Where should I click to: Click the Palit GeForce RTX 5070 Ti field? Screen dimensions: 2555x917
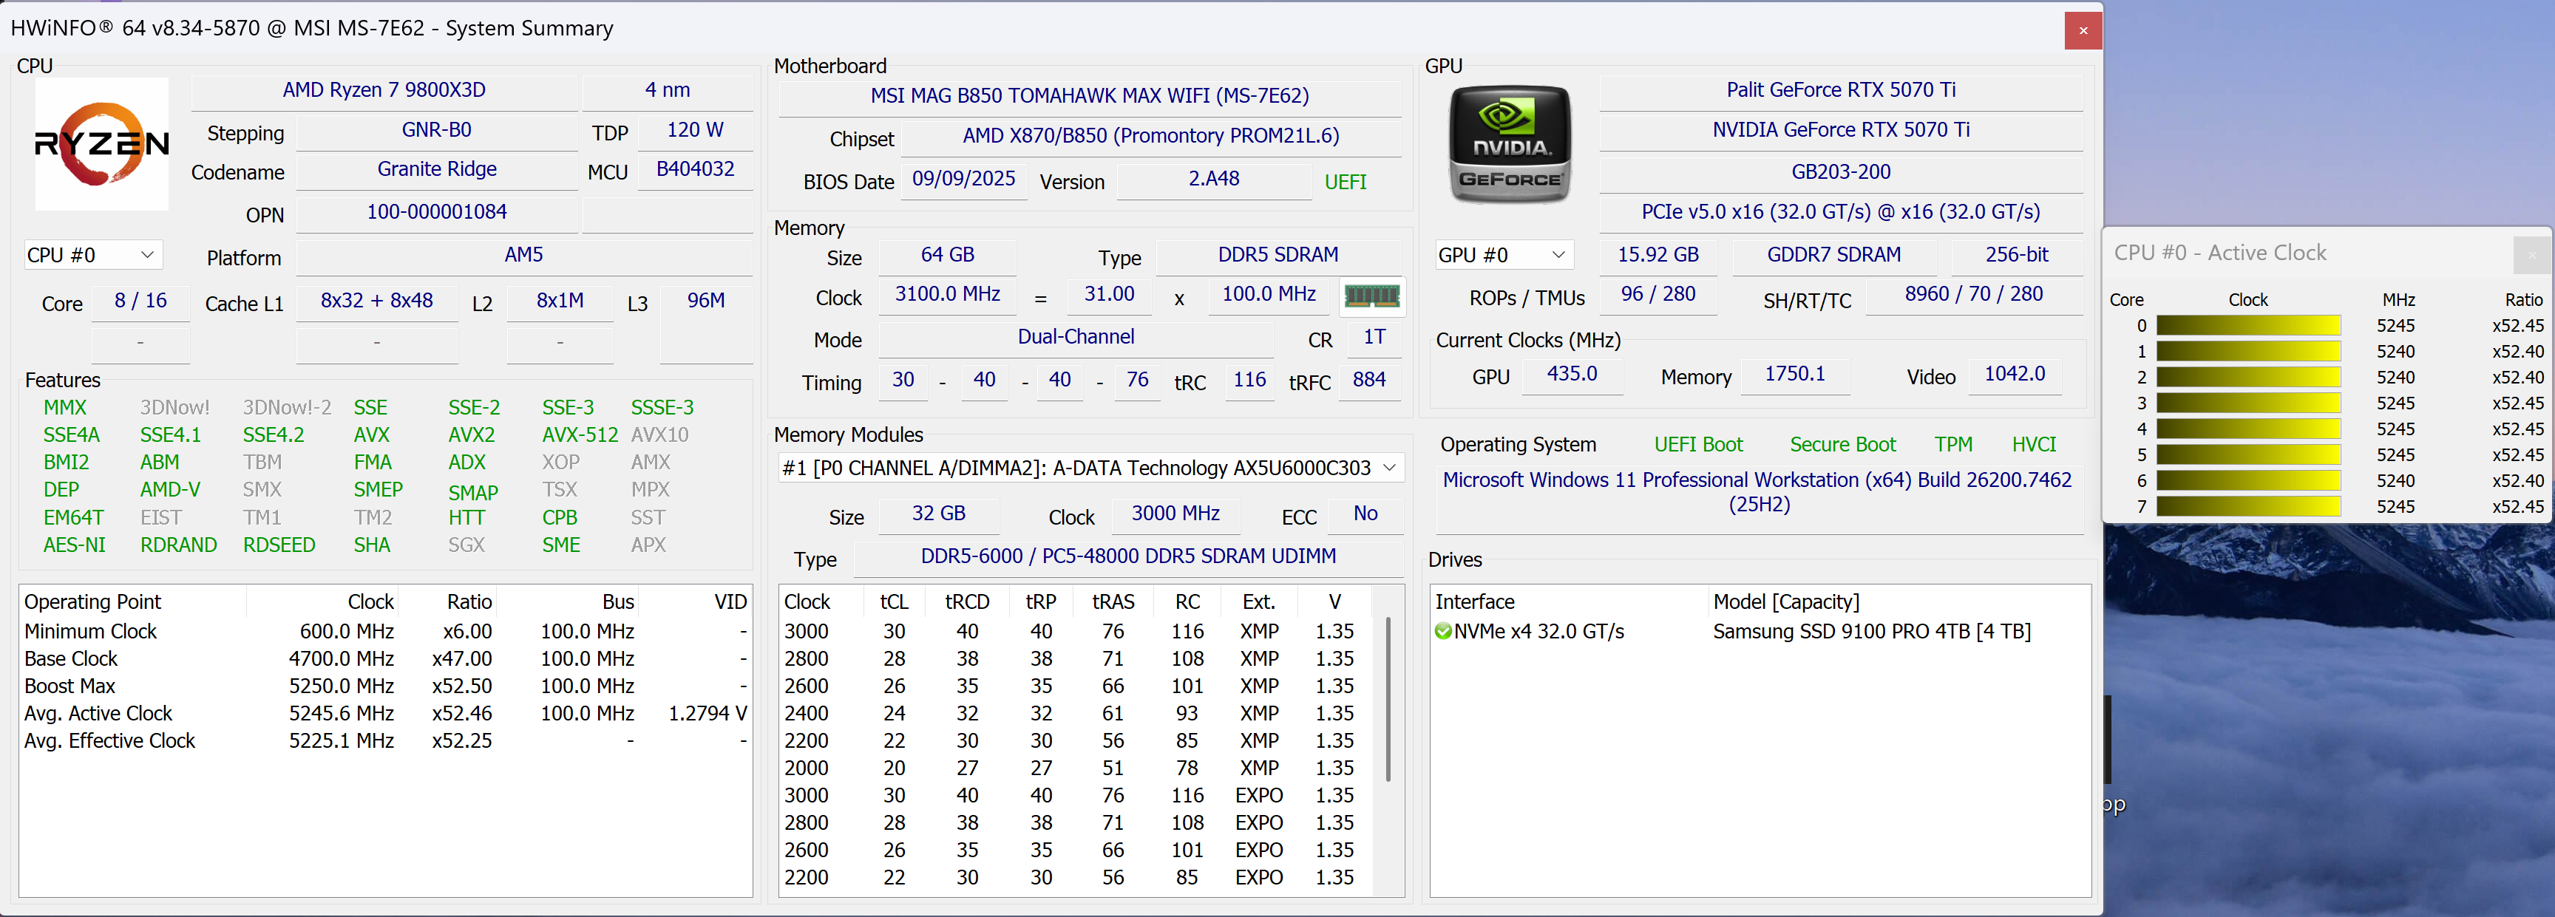click(1840, 90)
